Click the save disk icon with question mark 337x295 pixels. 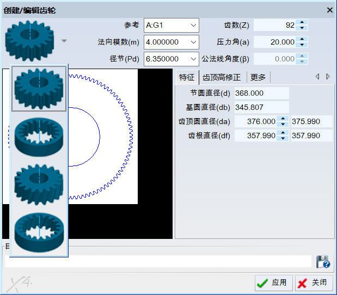coord(322,262)
